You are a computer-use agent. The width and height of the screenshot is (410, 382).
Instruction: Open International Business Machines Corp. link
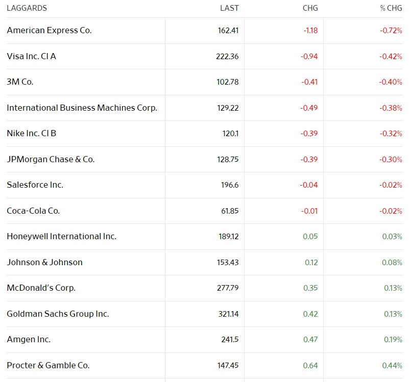point(82,108)
